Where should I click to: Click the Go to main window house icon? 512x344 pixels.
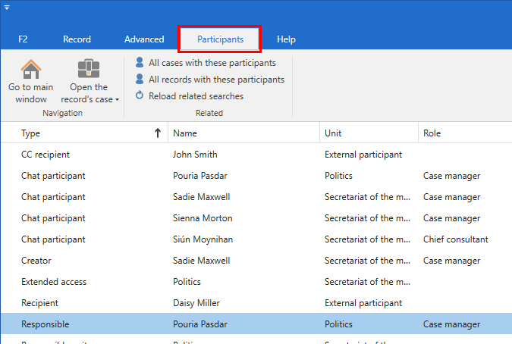pos(30,69)
